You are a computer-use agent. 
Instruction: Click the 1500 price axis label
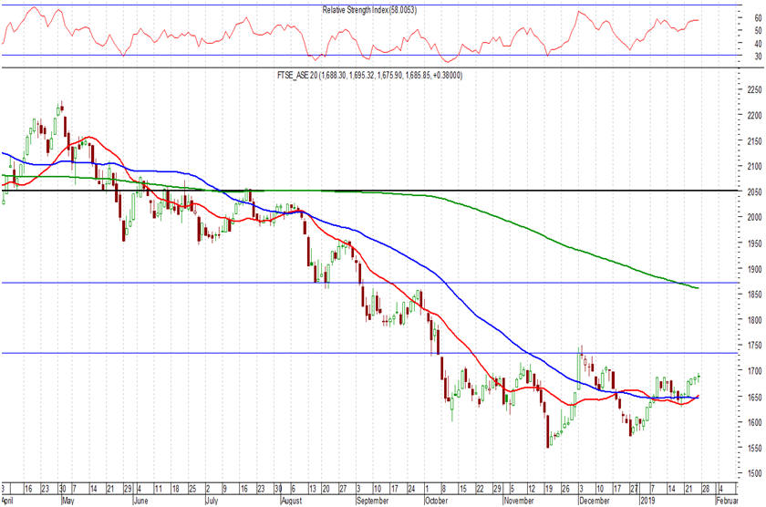[x=754, y=473]
